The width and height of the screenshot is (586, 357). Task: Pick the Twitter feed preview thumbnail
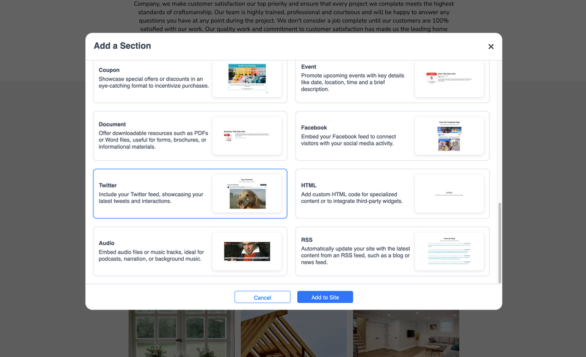(x=247, y=194)
